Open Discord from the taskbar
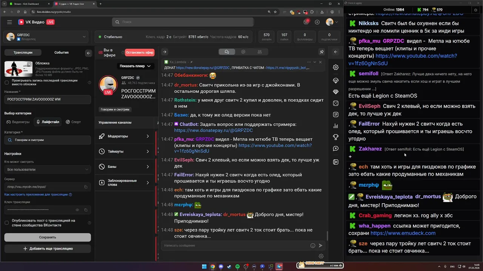 tap(220, 266)
